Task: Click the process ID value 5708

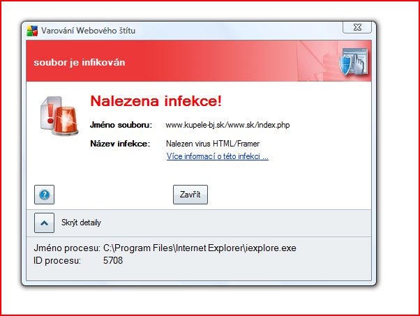Action: coord(112,260)
